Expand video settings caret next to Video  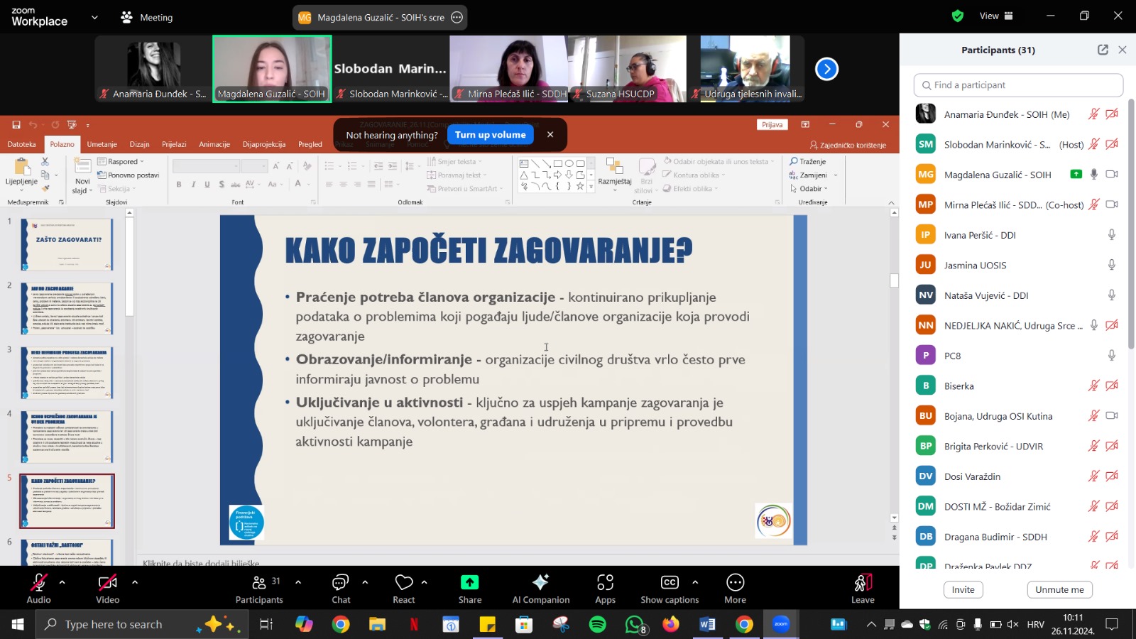click(x=135, y=582)
